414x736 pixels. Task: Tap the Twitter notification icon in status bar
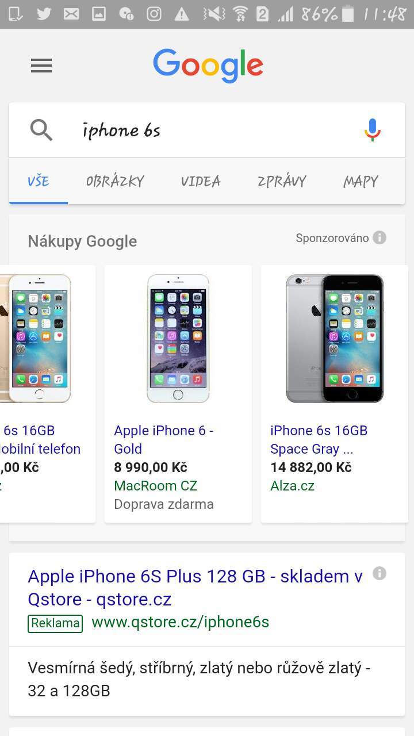pyautogui.click(x=44, y=14)
